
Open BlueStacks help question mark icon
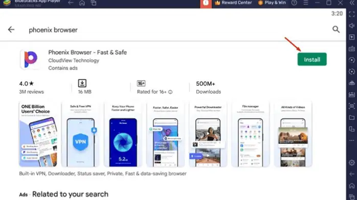point(294,3)
